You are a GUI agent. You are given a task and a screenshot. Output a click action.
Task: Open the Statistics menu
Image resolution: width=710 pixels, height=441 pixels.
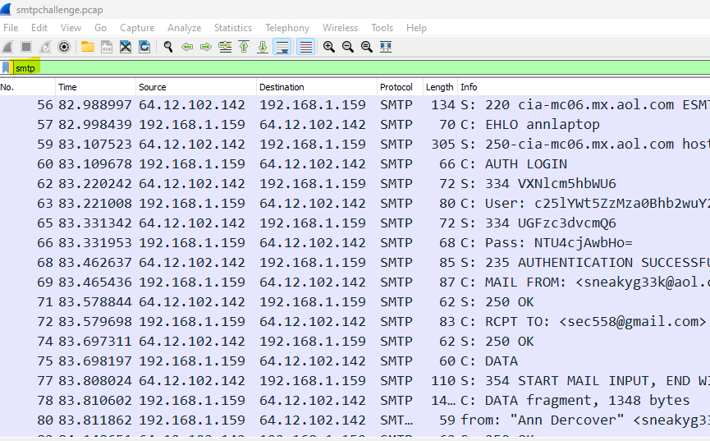233,28
